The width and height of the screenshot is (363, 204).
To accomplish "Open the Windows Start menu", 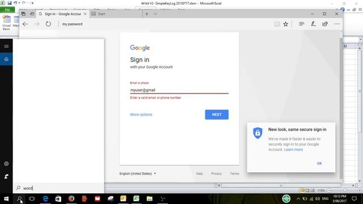I will click(x=6, y=199).
